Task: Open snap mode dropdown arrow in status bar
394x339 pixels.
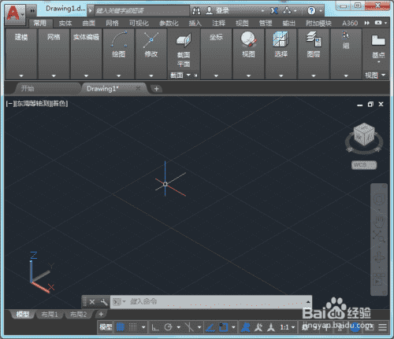Action: [143, 327]
